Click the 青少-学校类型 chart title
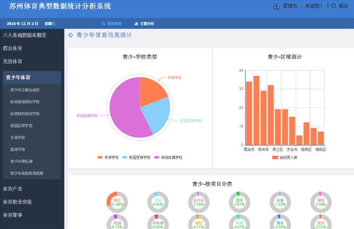The height and width of the screenshot is (229, 354). point(140,57)
